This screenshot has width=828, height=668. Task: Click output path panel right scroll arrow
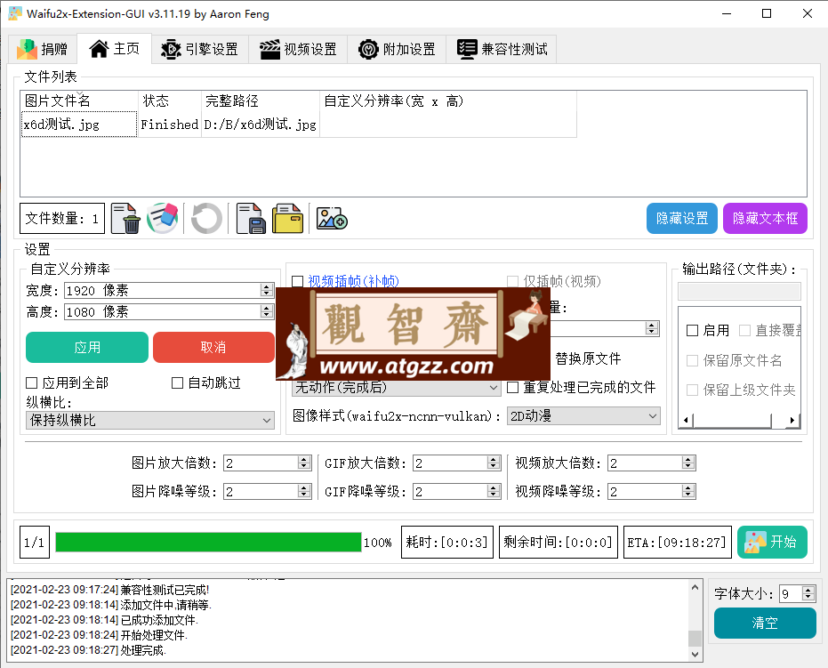click(792, 421)
